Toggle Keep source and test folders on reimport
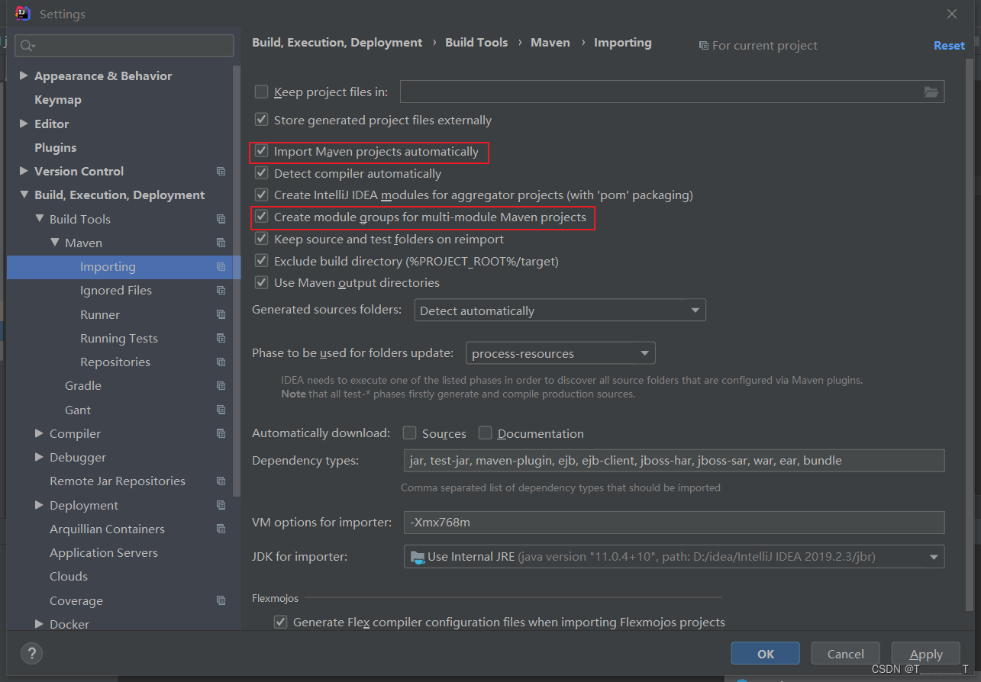981x682 pixels. point(261,239)
